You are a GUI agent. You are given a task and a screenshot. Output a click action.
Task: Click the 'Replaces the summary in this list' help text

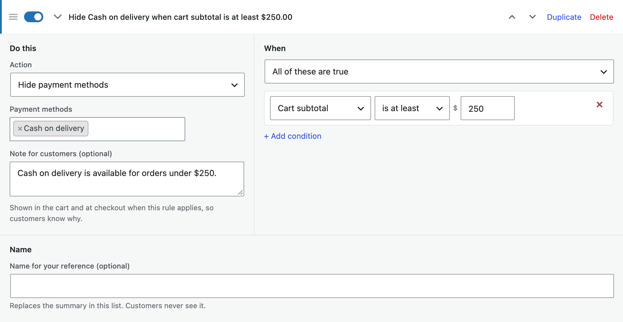click(x=108, y=306)
